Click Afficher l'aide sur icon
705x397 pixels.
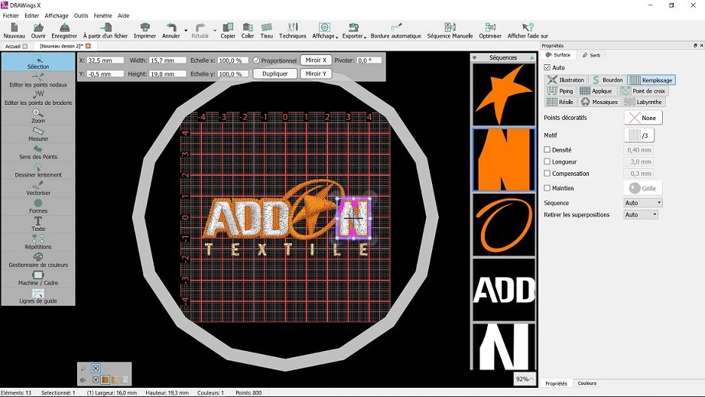tap(528, 31)
